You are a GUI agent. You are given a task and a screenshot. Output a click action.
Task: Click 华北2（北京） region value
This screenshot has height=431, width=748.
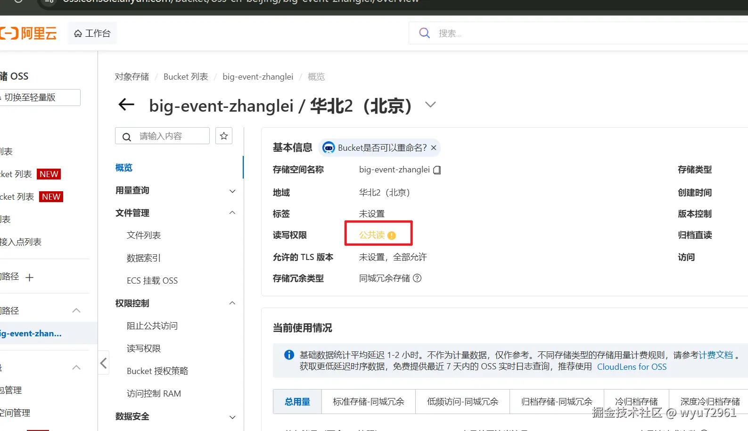(x=385, y=193)
